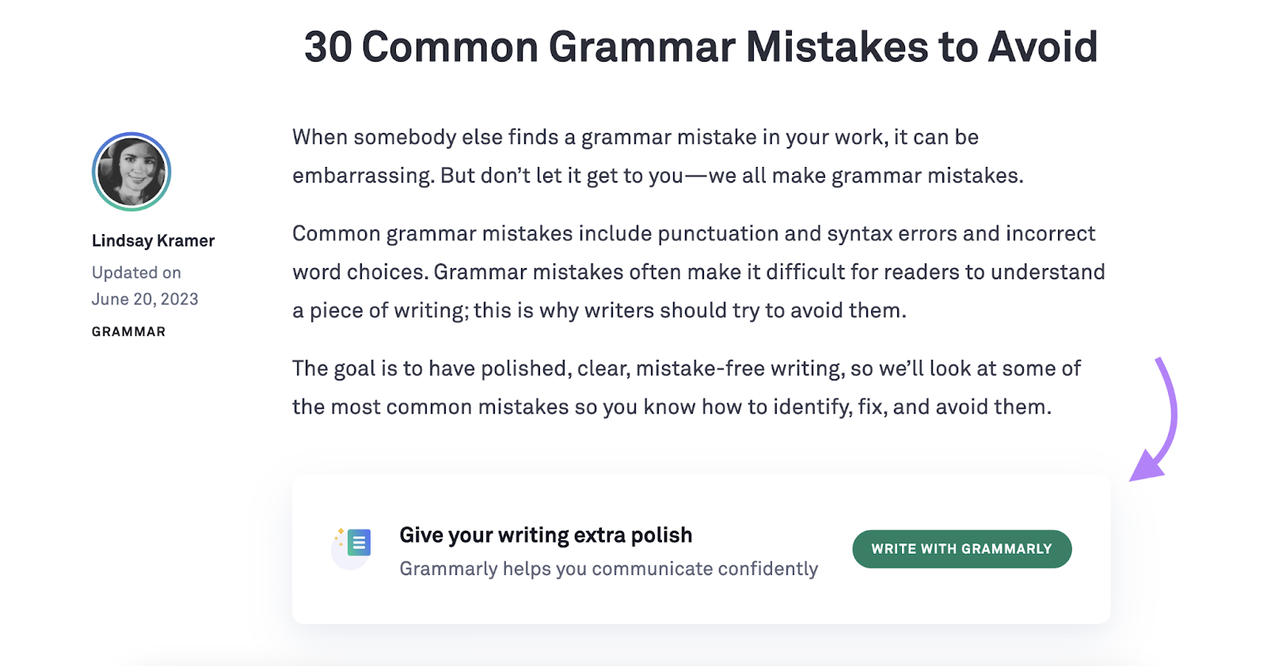The width and height of the screenshot is (1267, 666).
Task: Select the Give your writing extra polish headline
Action: (546, 535)
